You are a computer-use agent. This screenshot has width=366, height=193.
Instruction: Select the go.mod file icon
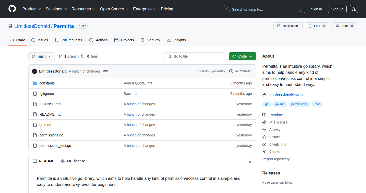35,125
